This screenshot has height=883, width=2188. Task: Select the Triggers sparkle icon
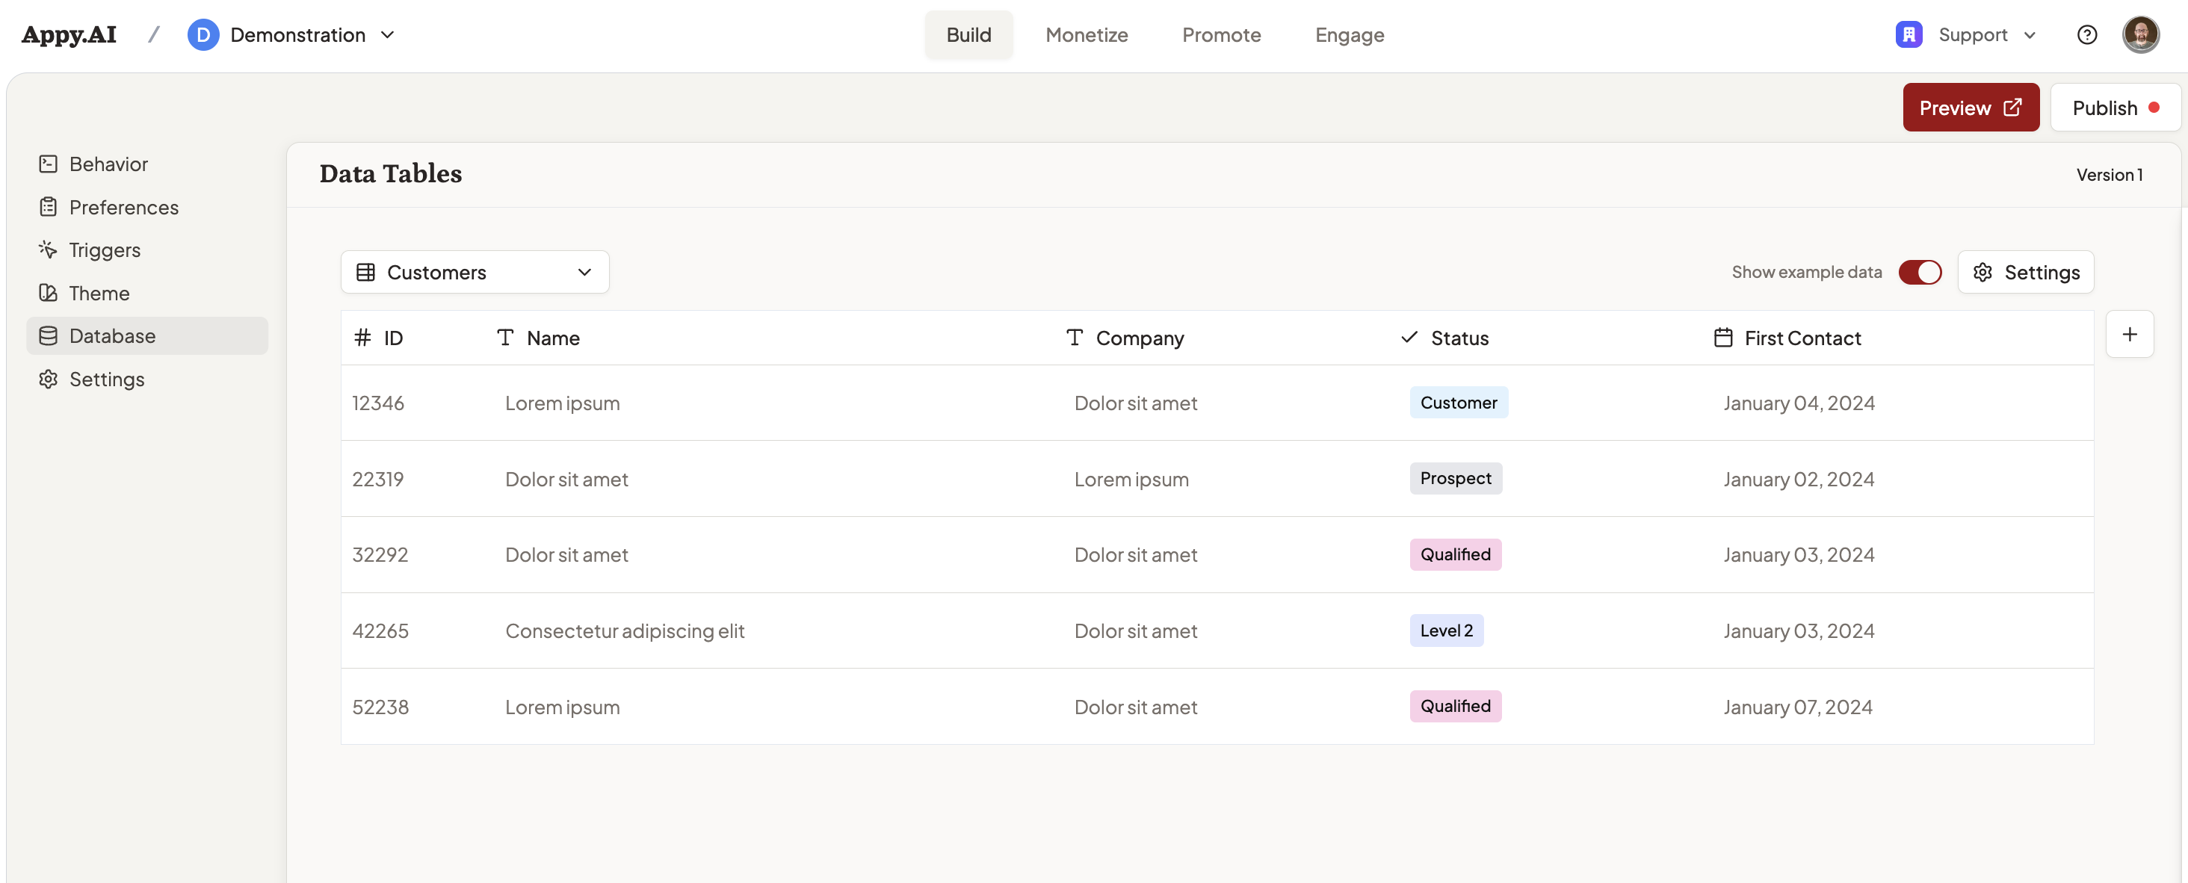click(x=49, y=250)
